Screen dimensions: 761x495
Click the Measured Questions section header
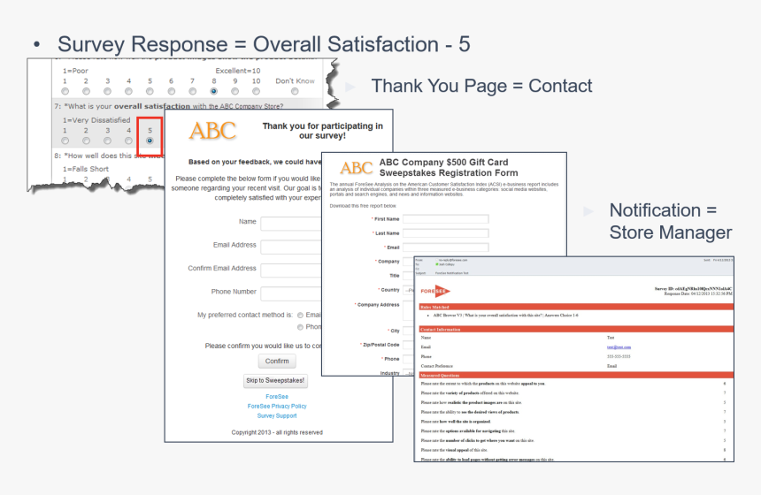576,376
